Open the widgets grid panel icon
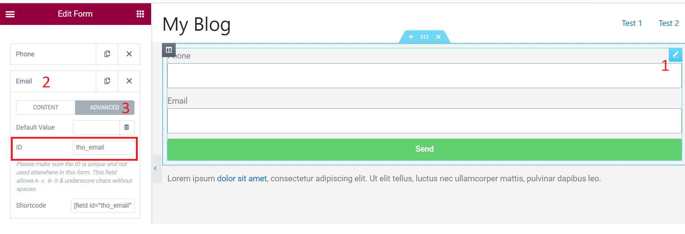The image size is (685, 234). click(140, 14)
